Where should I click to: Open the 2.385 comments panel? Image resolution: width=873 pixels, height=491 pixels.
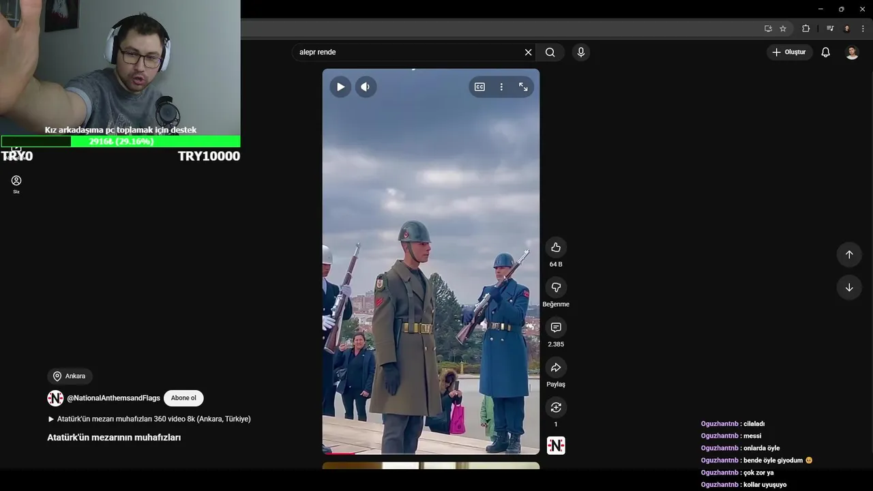point(556,327)
